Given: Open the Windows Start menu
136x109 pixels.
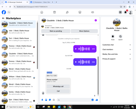Looking at the screenshot, I should click(2, 107).
